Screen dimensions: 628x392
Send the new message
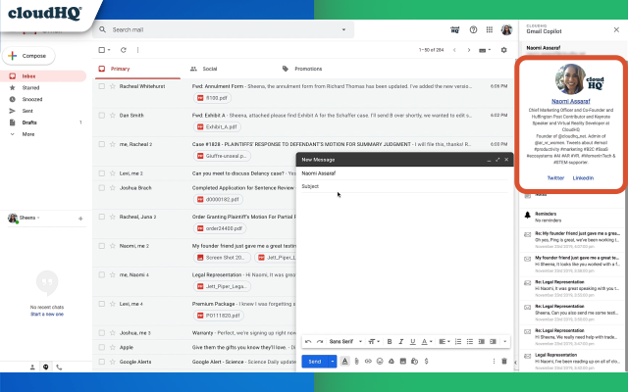(314, 362)
